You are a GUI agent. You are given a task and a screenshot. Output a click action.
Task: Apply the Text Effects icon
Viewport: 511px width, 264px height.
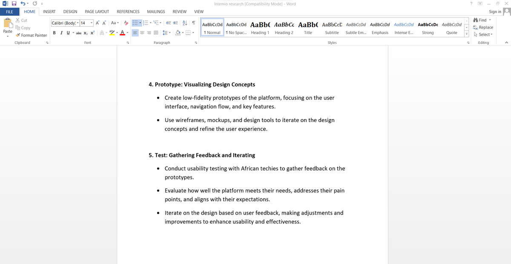(101, 33)
